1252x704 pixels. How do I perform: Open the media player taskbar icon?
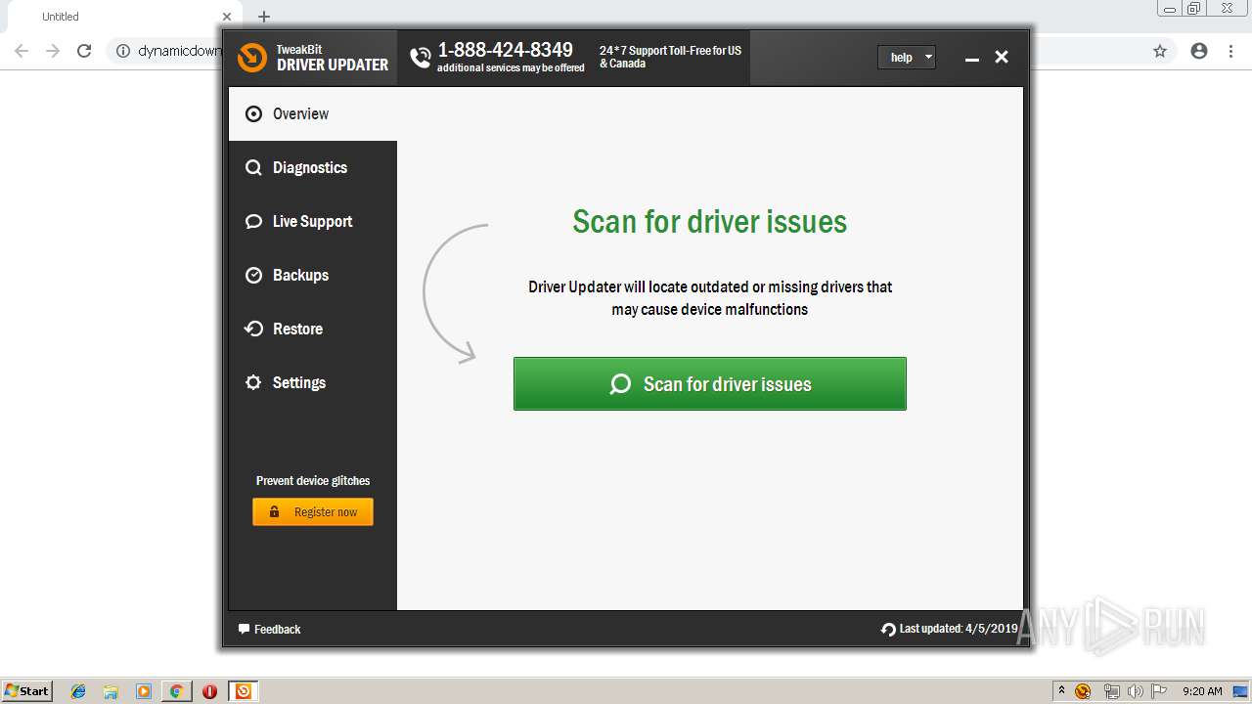[x=144, y=691]
